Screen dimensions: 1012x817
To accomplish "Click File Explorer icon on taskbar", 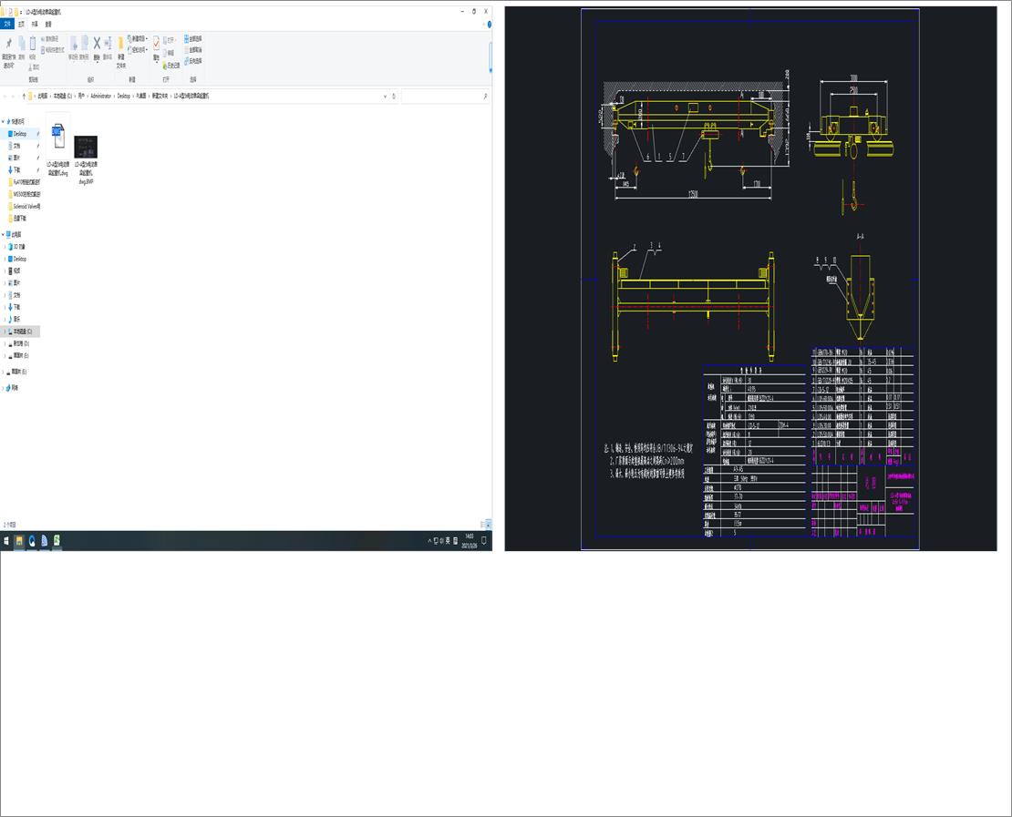I will coord(19,541).
